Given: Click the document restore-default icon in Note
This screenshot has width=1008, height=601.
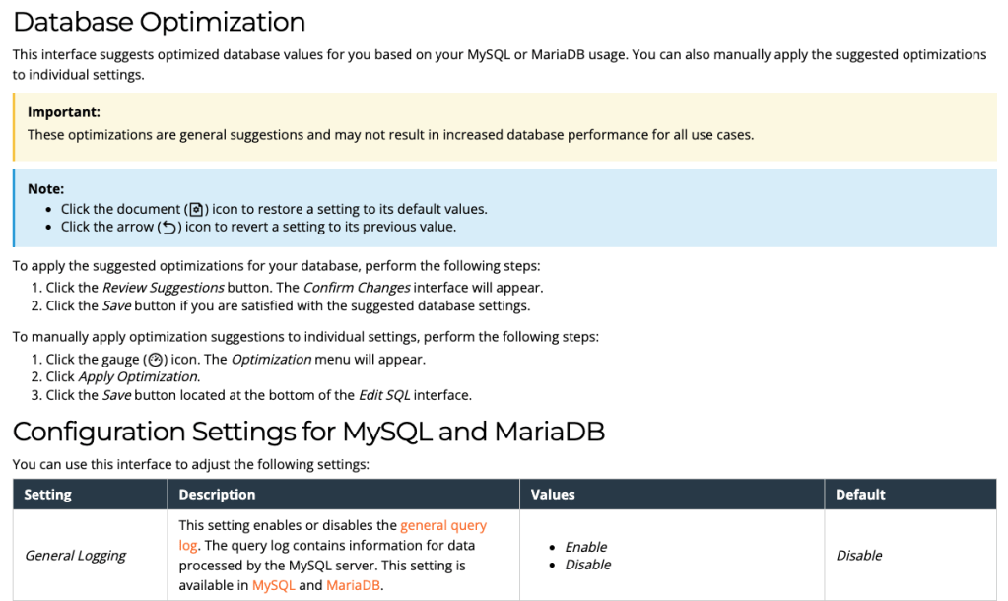Looking at the screenshot, I should tap(196, 209).
